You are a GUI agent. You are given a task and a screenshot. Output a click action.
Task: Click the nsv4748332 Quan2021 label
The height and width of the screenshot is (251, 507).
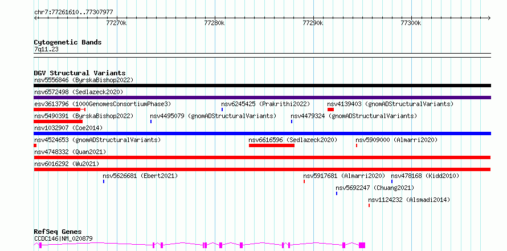click(x=70, y=152)
